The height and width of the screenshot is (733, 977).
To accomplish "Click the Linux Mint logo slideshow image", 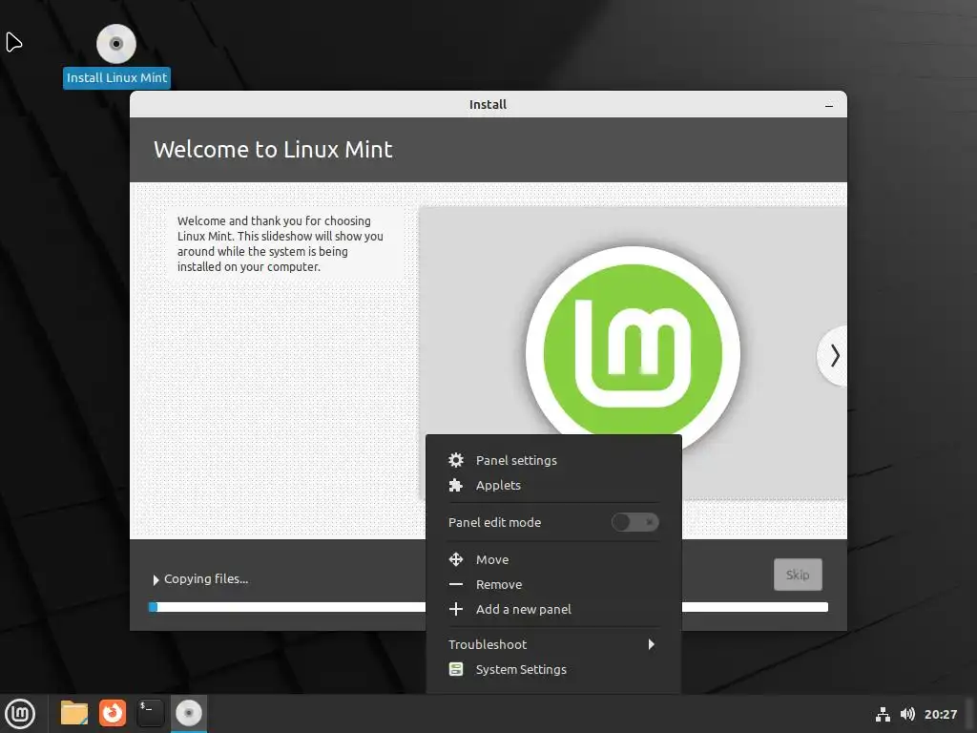I will pos(633,354).
